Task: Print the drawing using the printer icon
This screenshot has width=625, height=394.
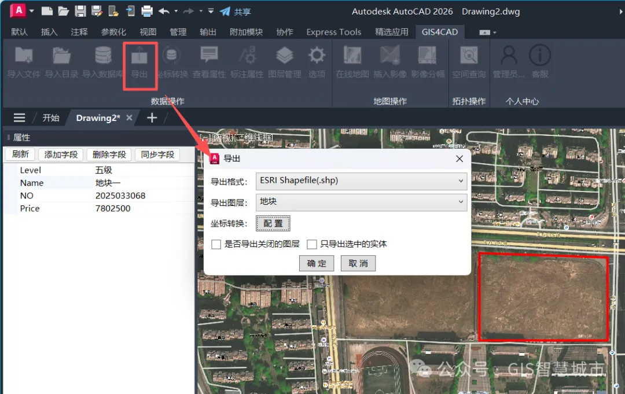Action: tap(146, 11)
